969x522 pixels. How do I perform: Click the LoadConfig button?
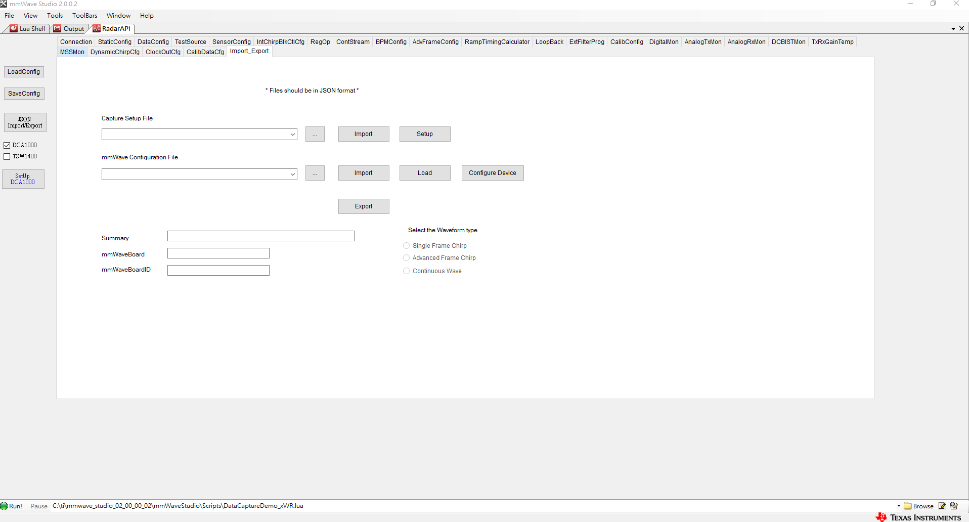click(x=24, y=72)
